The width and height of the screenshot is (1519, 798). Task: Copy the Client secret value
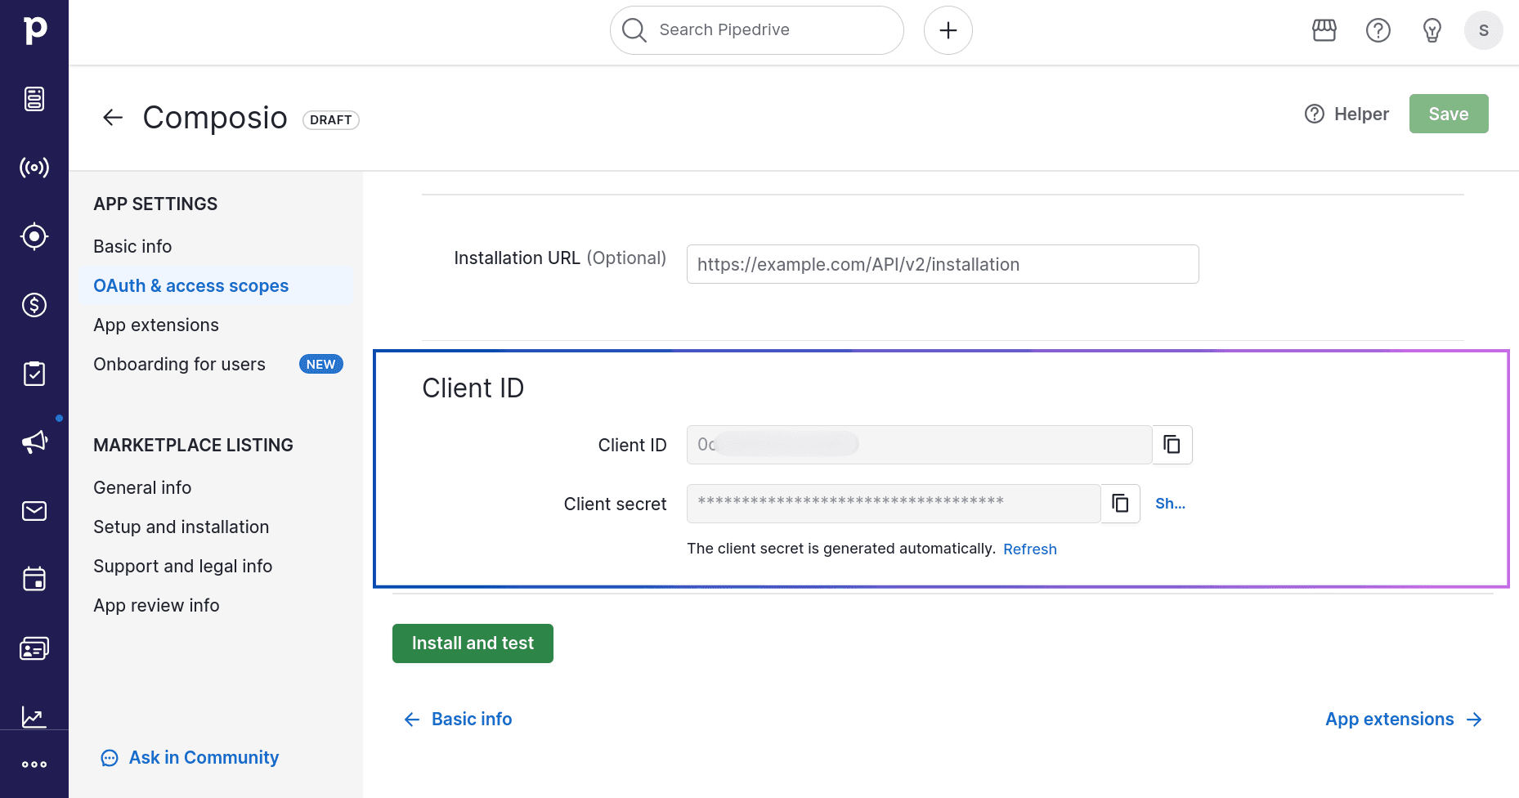1121,504
